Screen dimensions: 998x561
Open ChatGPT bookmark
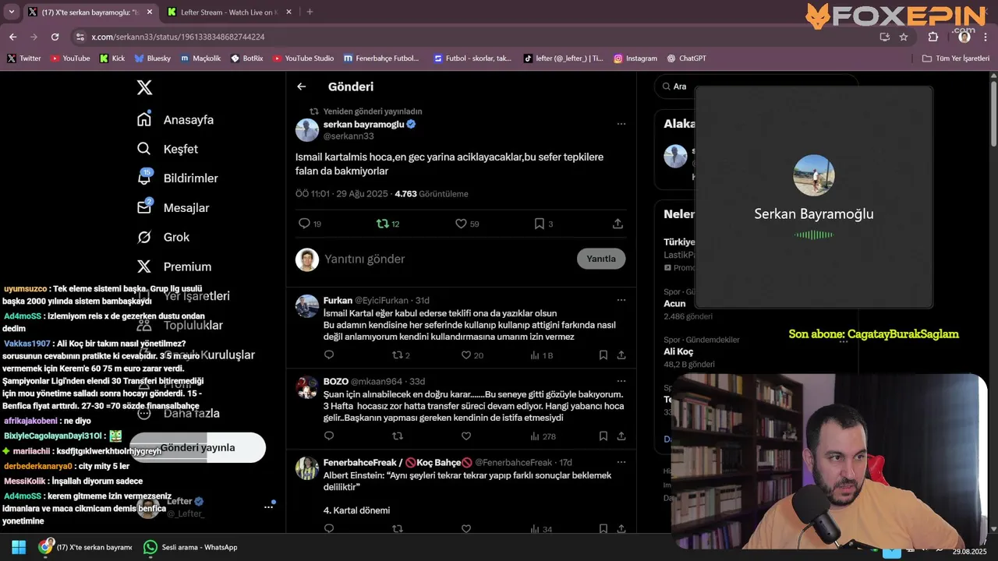tap(687, 58)
